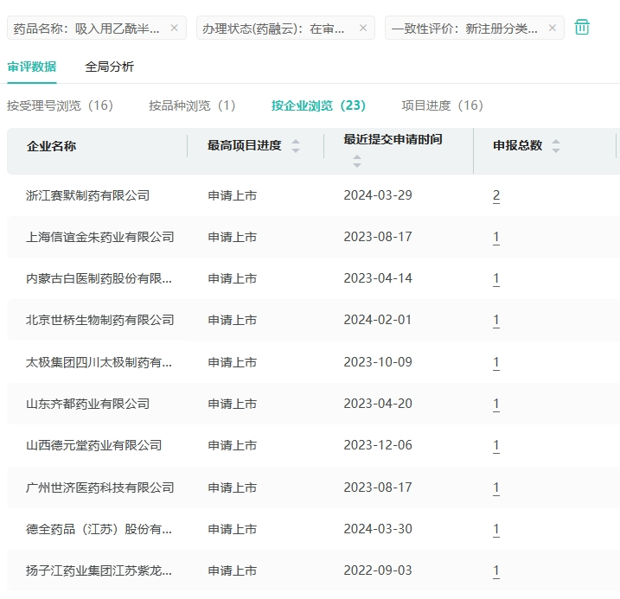The image size is (620, 599).
Task: Select 按企业浏览 (23) view
Action: pyautogui.click(x=318, y=105)
